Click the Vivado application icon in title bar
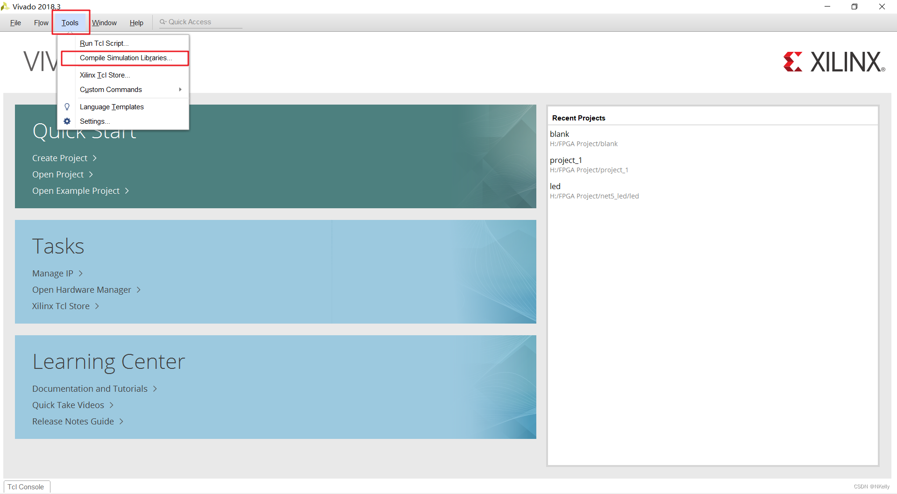Viewport: 897px width, 494px height. pyautogui.click(x=5, y=7)
